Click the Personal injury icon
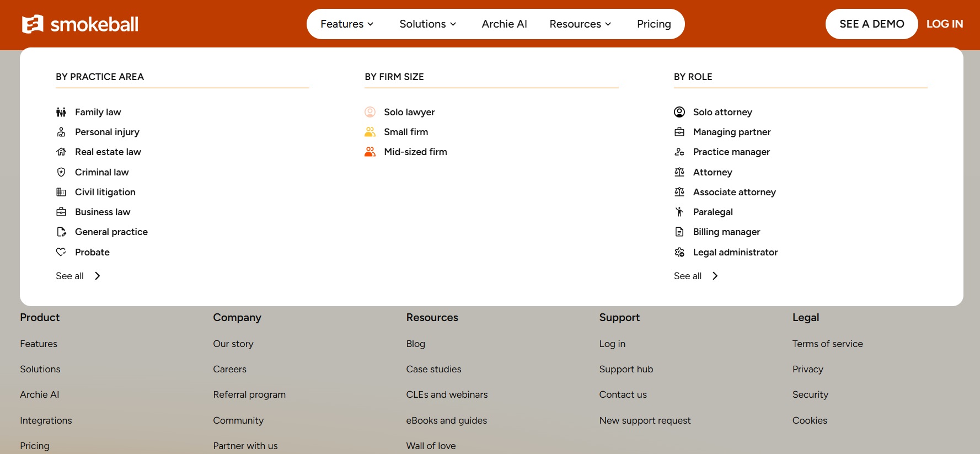Viewport: 980px width, 454px height. click(x=61, y=132)
